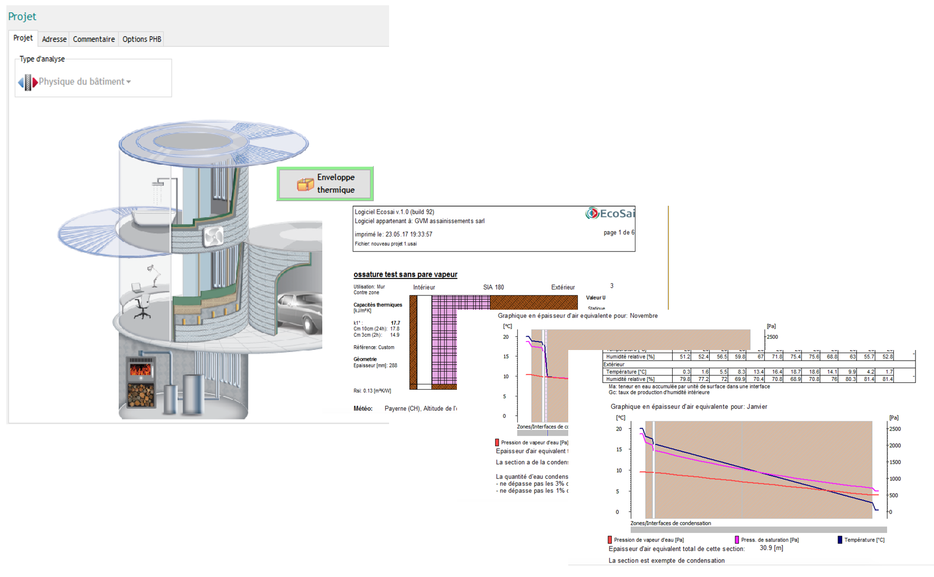934x577 pixels.
Task: Click the 'Valeur U' label
Action: click(x=596, y=298)
